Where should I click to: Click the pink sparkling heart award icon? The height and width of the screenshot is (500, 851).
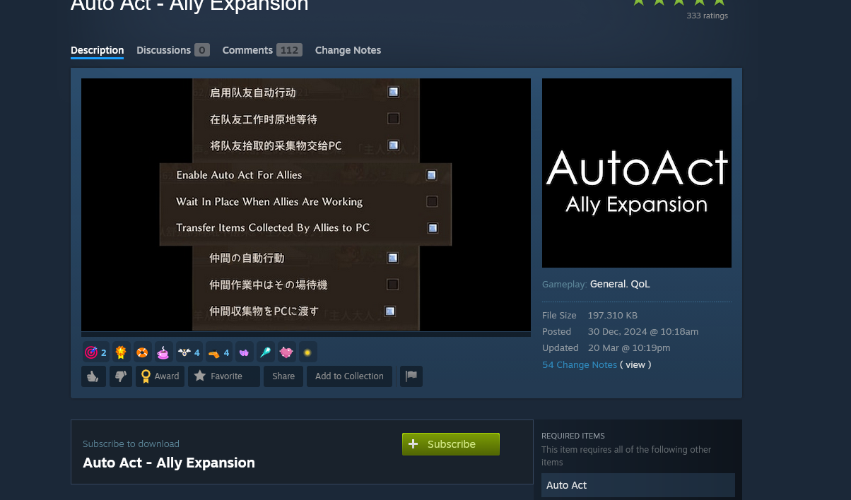coord(286,352)
